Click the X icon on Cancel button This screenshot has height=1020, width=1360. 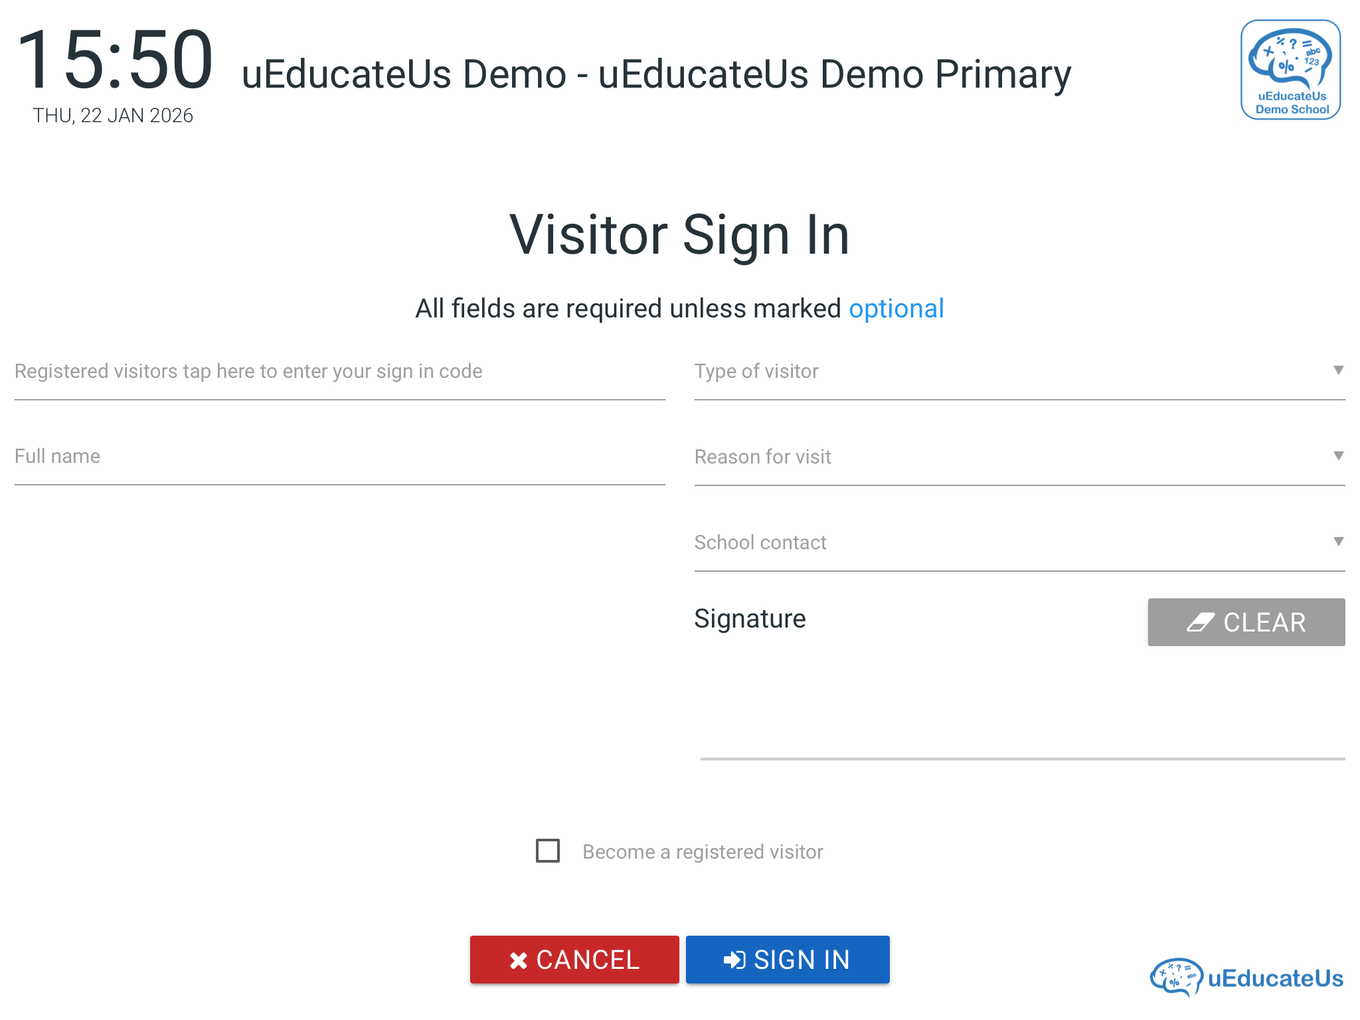518,960
